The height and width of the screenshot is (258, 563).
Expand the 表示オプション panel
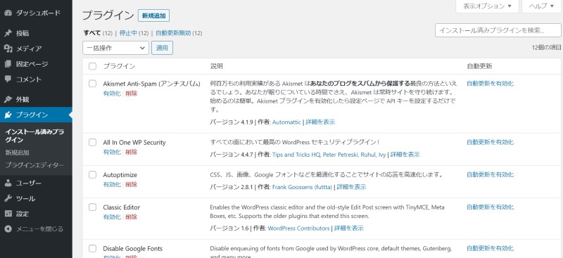pos(487,6)
